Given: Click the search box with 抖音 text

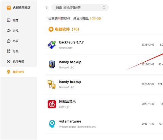Looking at the screenshot, I should [80, 7].
